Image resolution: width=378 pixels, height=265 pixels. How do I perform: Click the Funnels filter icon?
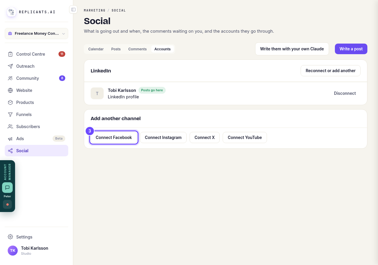[10, 115]
